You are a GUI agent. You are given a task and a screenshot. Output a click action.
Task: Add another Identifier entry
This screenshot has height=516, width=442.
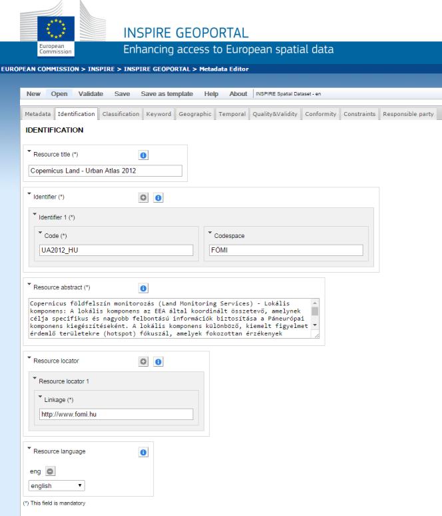click(x=143, y=197)
